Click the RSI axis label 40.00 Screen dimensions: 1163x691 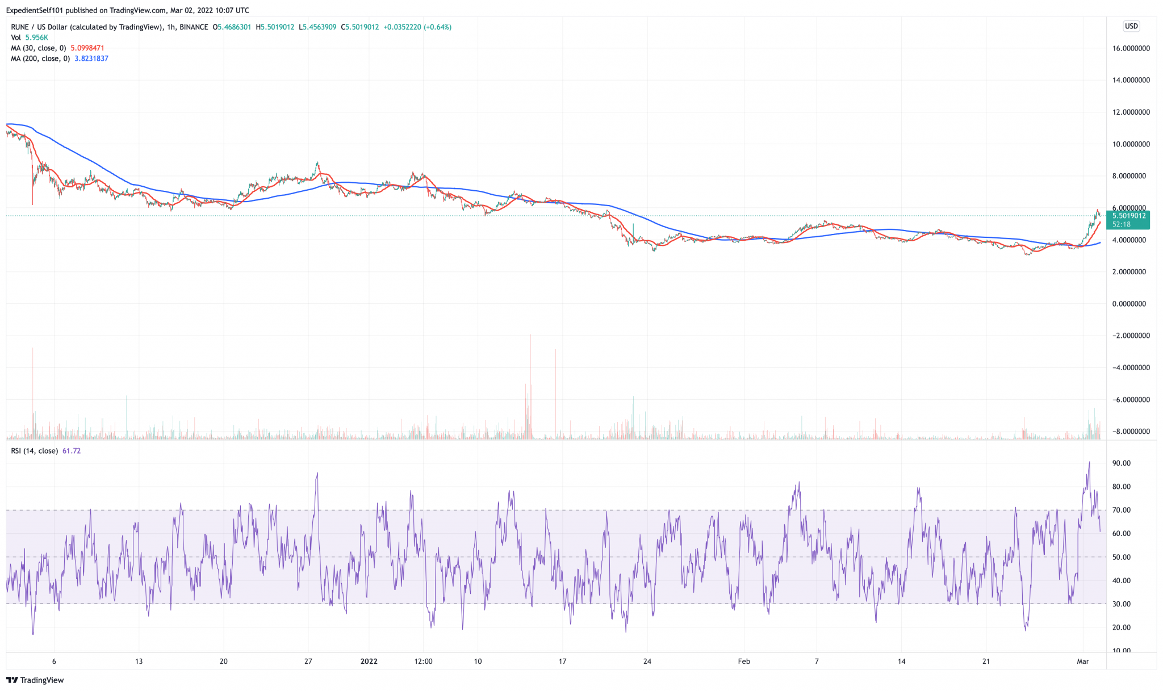coord(1121,581)
